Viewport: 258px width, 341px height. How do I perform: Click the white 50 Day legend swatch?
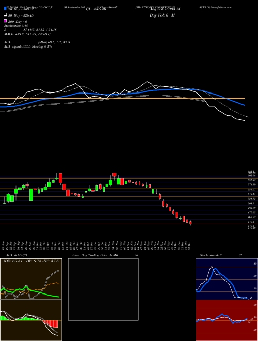point(5,15)
